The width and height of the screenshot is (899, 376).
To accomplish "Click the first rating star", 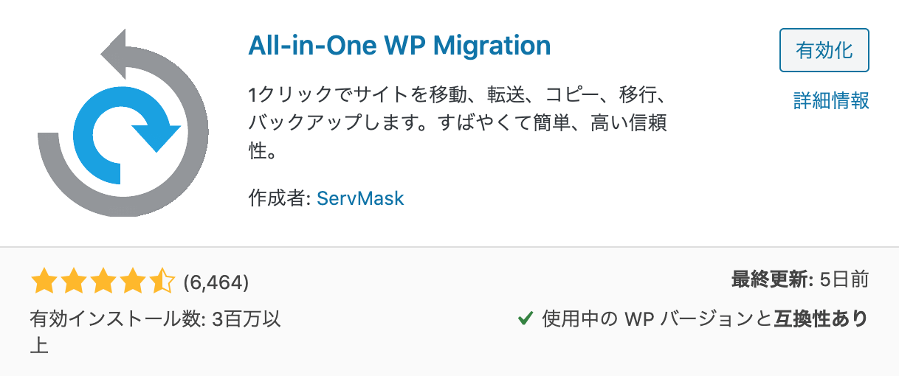I will click(44, 281).
